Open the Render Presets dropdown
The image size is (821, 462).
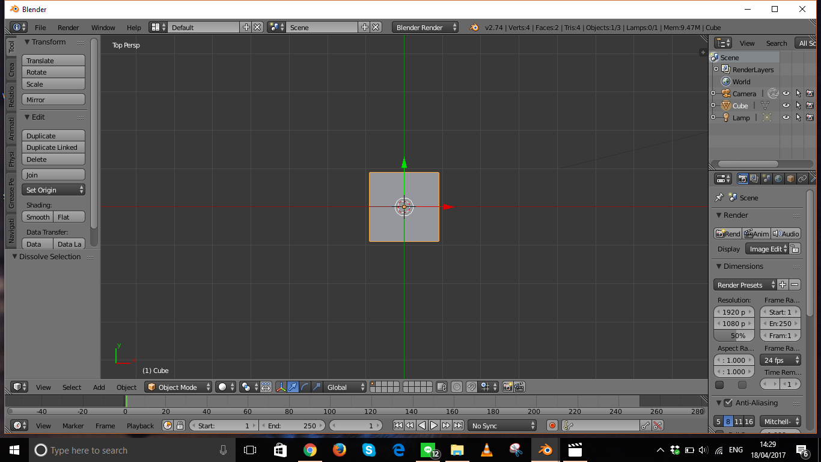tap(744, 285)
